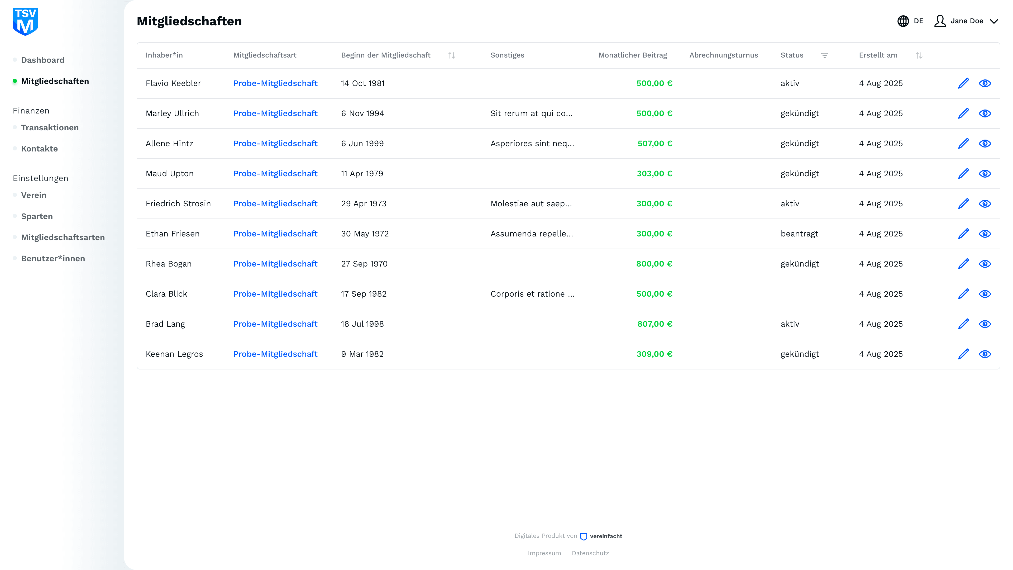This screenshot has width=1013, height=570.
Task: Click the edit pencil for Flavio Keebler
Action: (x=963, y=83)
